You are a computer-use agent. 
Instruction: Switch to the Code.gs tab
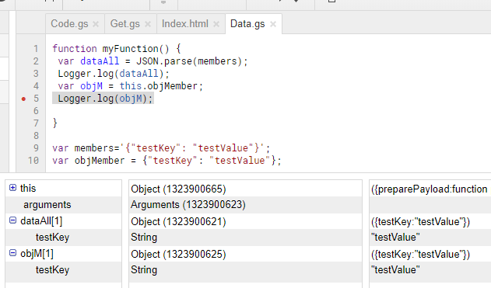tap(69, 24)
